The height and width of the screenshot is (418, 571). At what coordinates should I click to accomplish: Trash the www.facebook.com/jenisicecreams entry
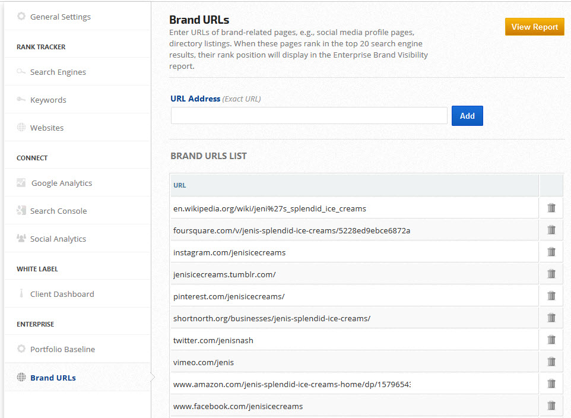click(551, 406)
